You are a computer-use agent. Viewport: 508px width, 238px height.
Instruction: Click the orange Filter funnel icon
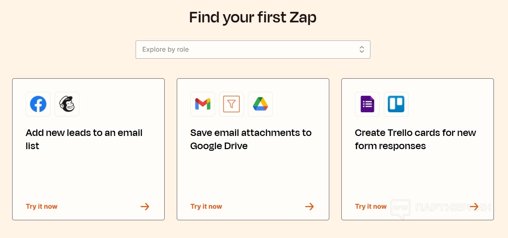click(231, 104)
